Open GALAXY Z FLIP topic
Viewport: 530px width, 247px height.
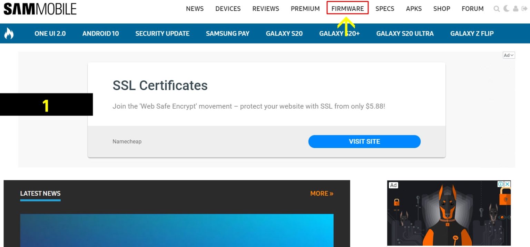pyautogui.click(x=472, y=33)
